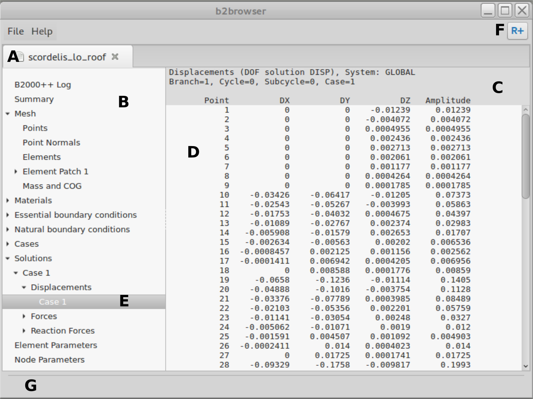This screenshot has height=399, width=533.
Task: Expand the Element Patch 1 node
Action: click(16, 172)
